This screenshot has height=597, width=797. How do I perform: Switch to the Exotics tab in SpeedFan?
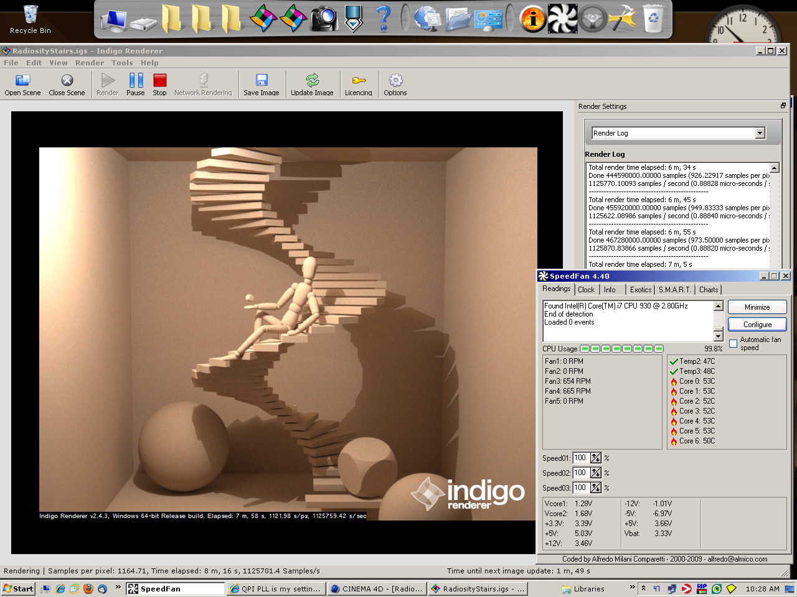tap(641, 290)
